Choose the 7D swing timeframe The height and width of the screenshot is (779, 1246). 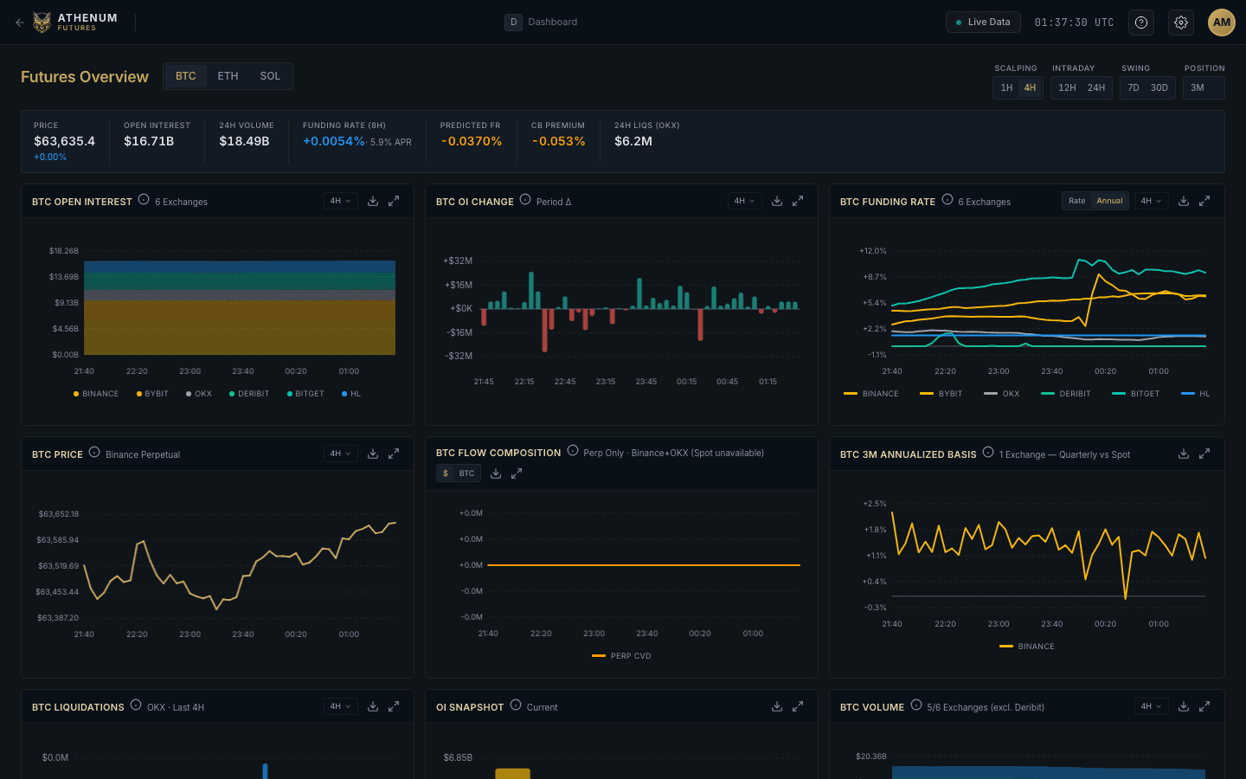click(1134, 87)
